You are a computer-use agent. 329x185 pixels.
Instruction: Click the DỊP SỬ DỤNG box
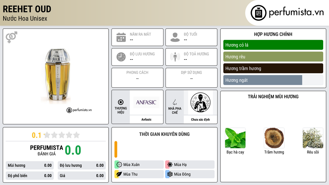coord(191,78)
